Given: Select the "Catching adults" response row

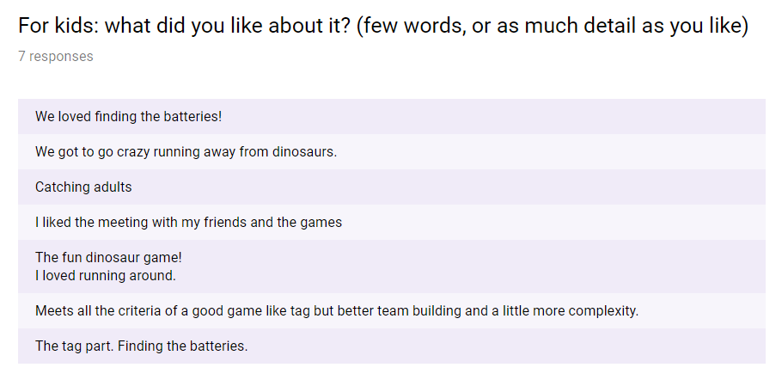Looking at the screenshot, I should click(x=83, y=187).
